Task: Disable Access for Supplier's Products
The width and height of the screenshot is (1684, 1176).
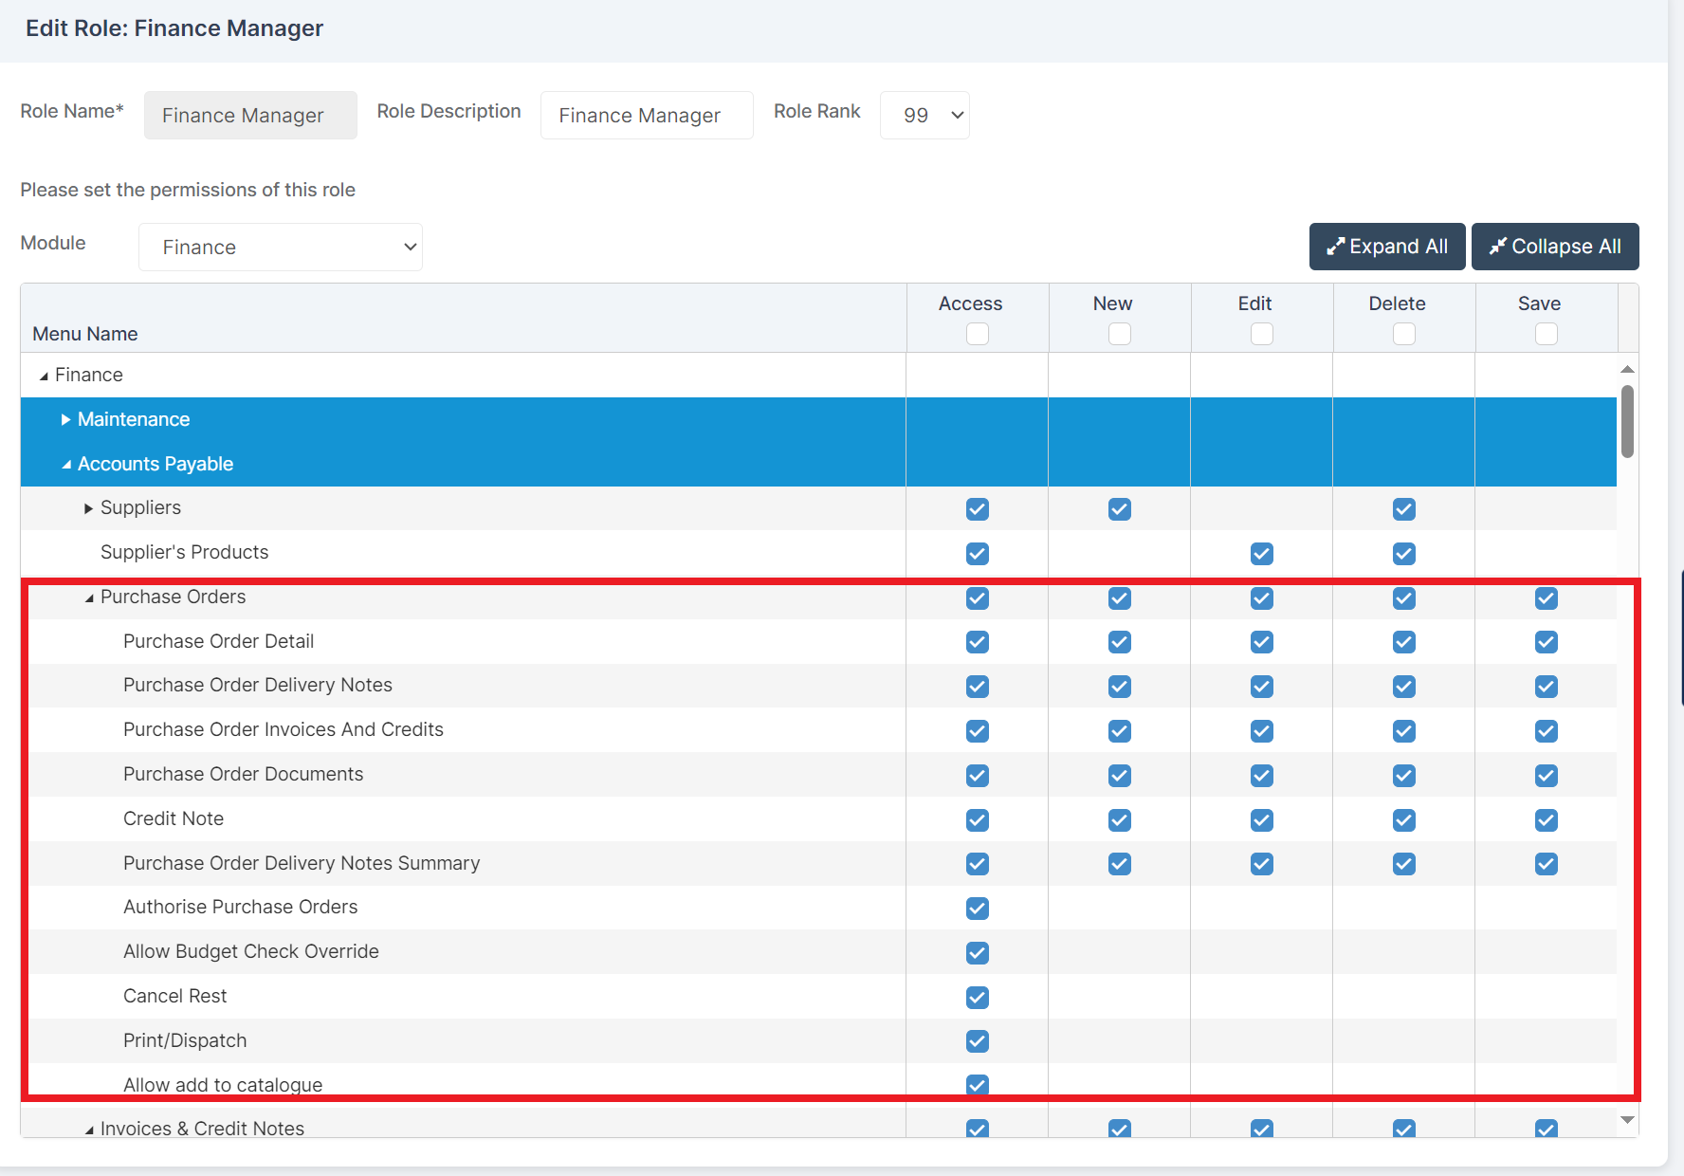Action: [977, 554]
